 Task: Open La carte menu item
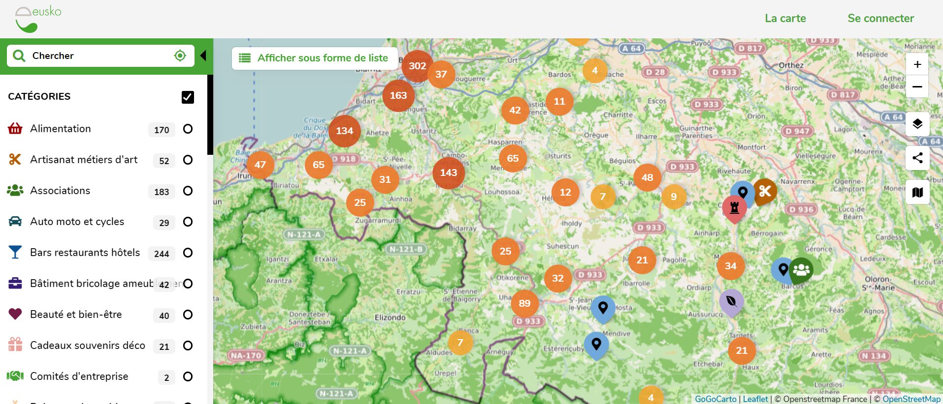tap(785, 18)
